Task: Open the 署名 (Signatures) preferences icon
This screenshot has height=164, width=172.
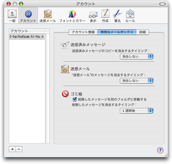Action: point(117,16)
